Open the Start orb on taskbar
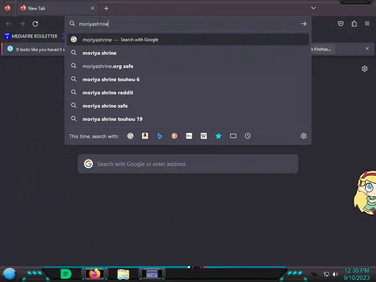Viewport: 376px width, 282px height. pyautogui.click(x=10, y=274)
